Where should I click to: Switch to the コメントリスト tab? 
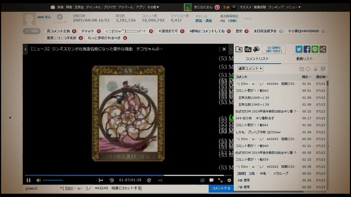coord(257,59)
